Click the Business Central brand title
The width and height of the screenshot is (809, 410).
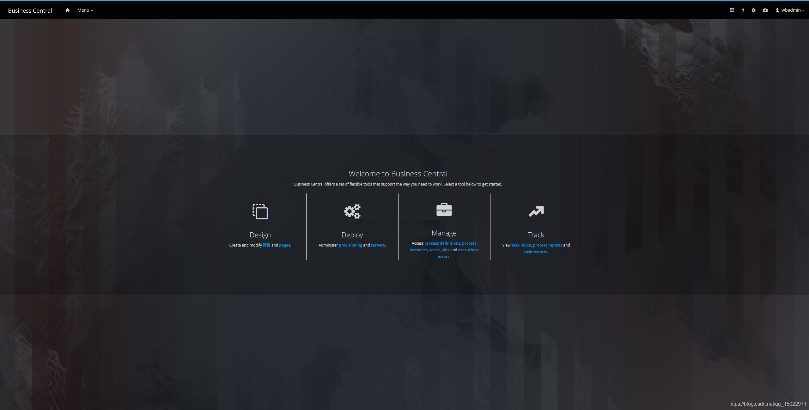point(30,10)
